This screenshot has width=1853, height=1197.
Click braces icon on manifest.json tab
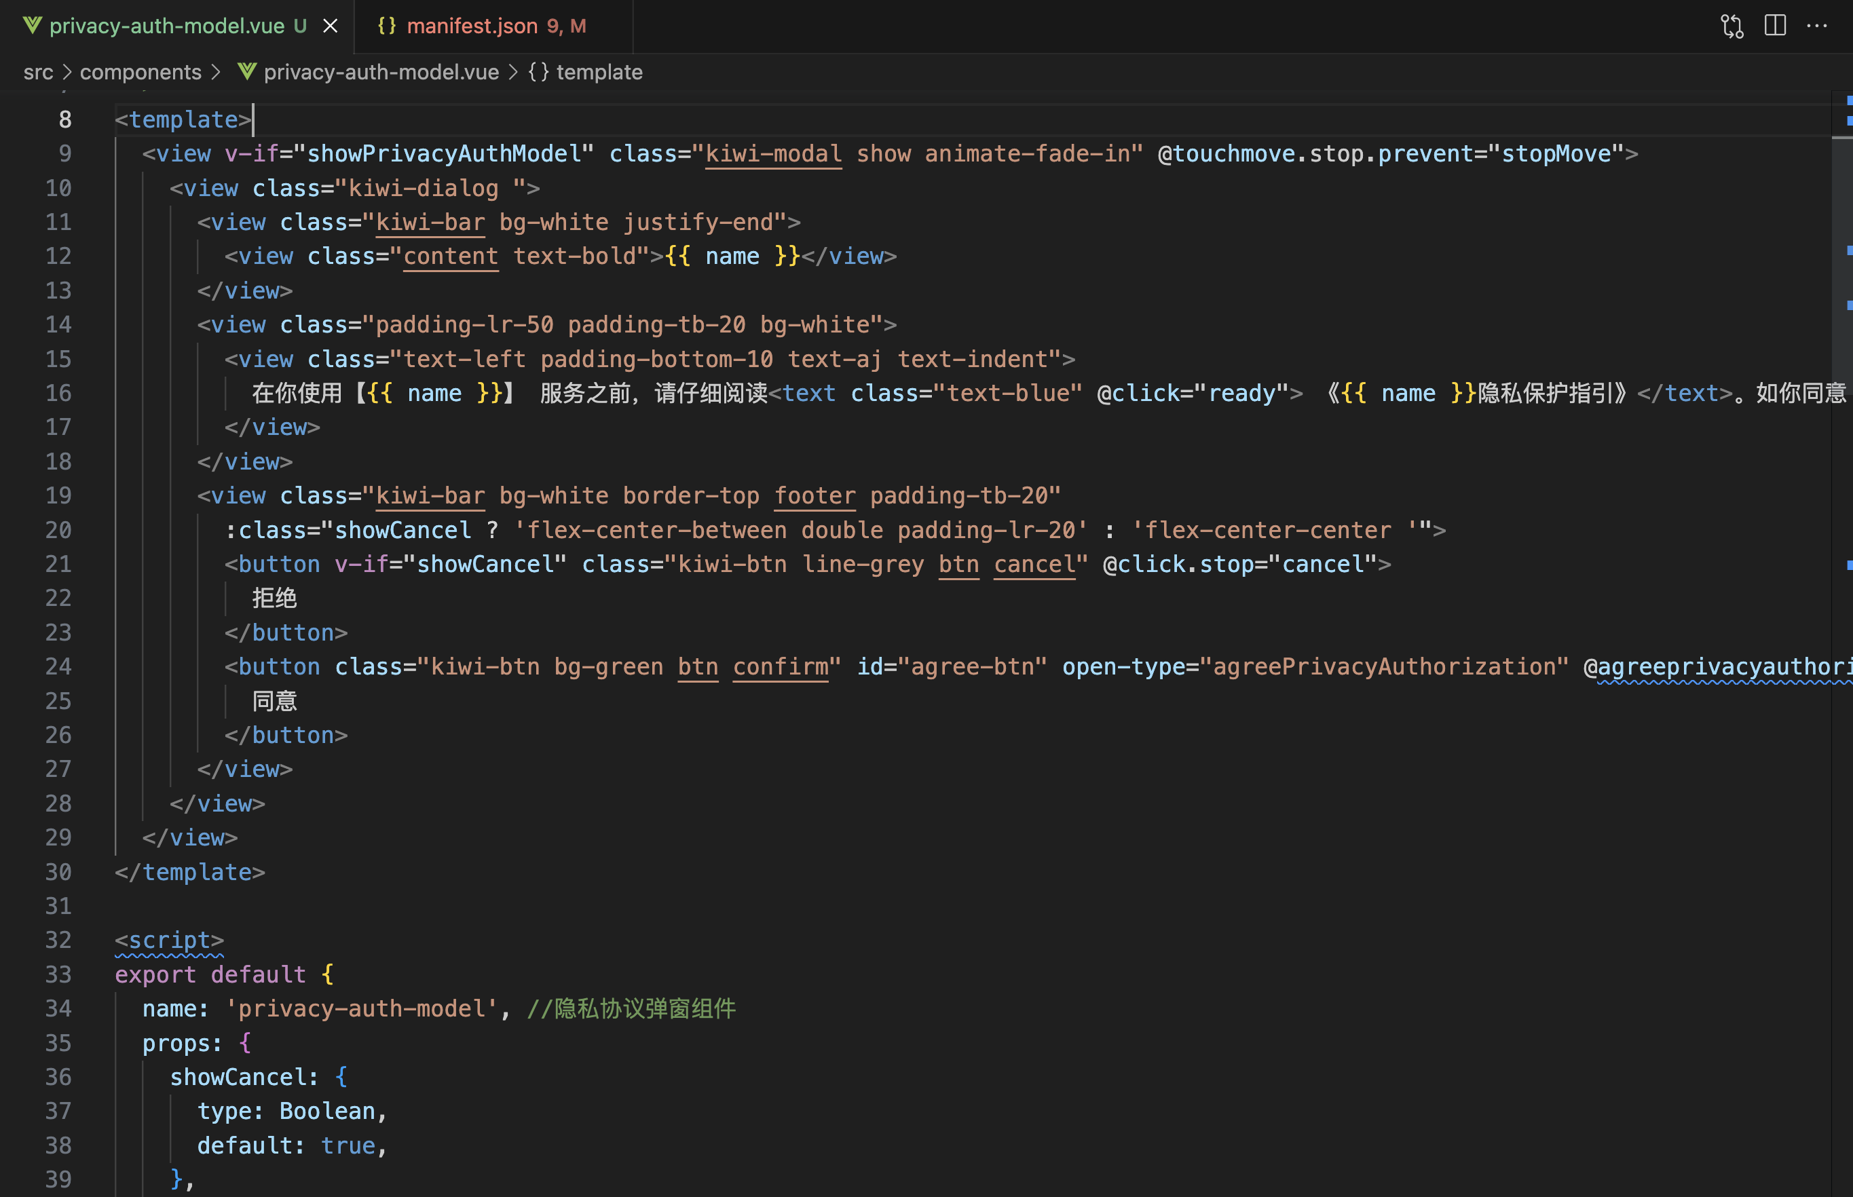point(386,26)
